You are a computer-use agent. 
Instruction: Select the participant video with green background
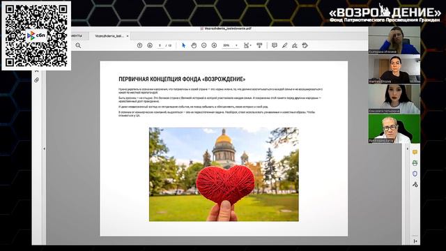394,128
